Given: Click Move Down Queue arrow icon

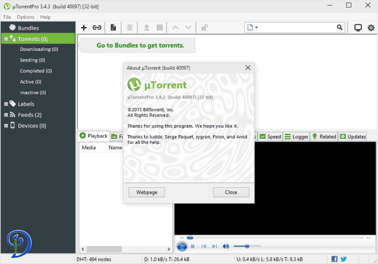Looking at the screenshot, I should [x=188, y=28].
